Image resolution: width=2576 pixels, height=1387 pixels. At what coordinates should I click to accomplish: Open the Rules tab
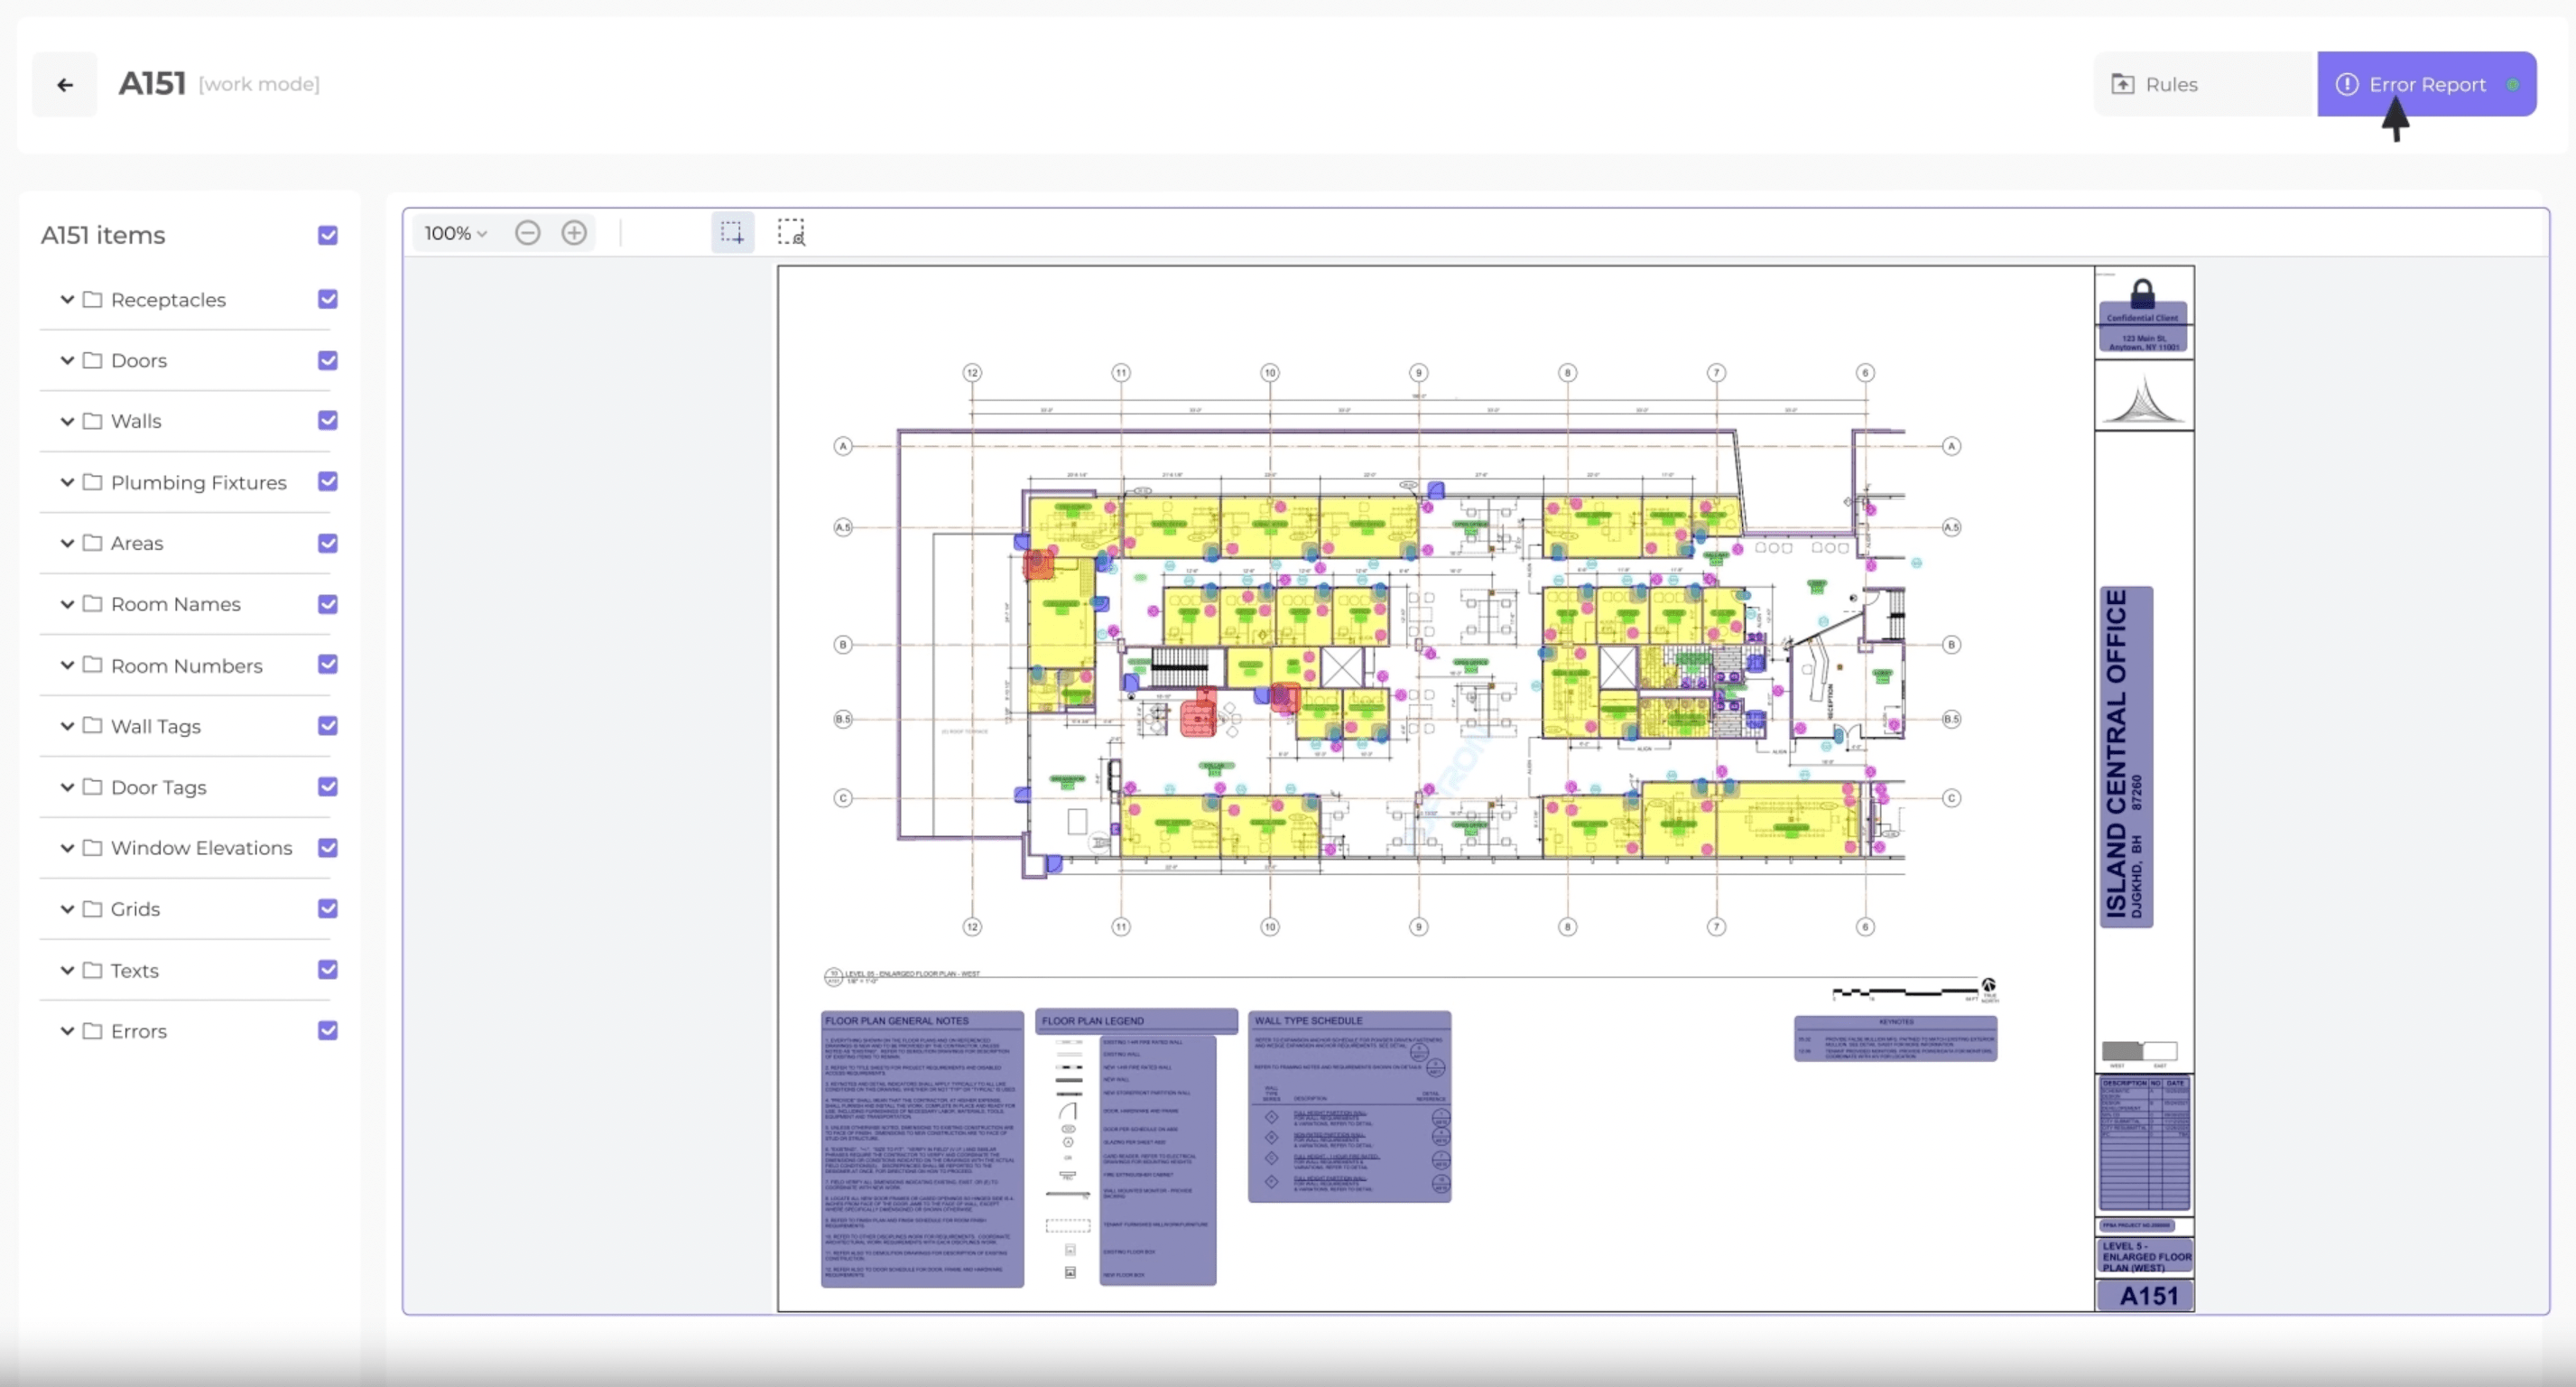(2170, 85)
